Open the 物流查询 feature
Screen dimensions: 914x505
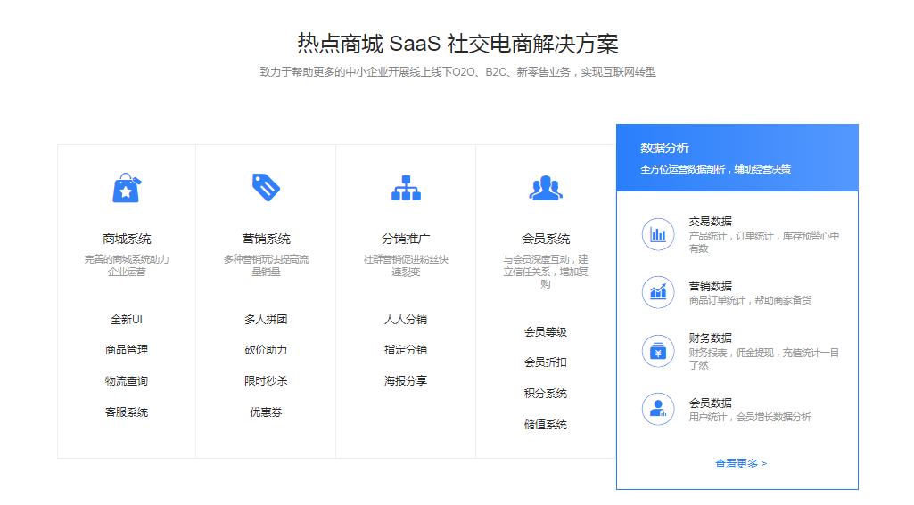coord(127,381)
